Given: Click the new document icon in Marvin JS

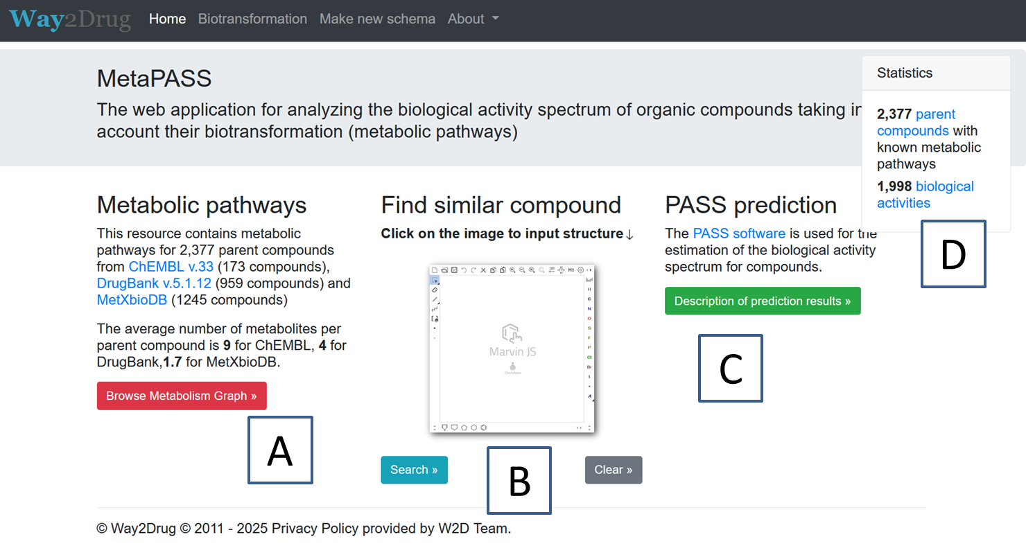Looking at the screenshot, I should pos(435,270).
